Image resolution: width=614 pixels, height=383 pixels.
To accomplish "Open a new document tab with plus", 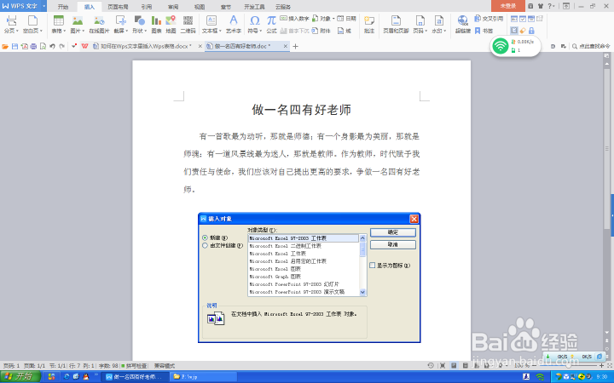I will tap(295, 47).
